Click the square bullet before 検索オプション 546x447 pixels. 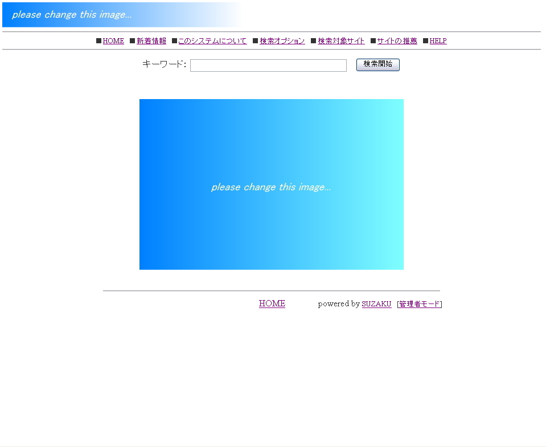[x=256, y=41]
